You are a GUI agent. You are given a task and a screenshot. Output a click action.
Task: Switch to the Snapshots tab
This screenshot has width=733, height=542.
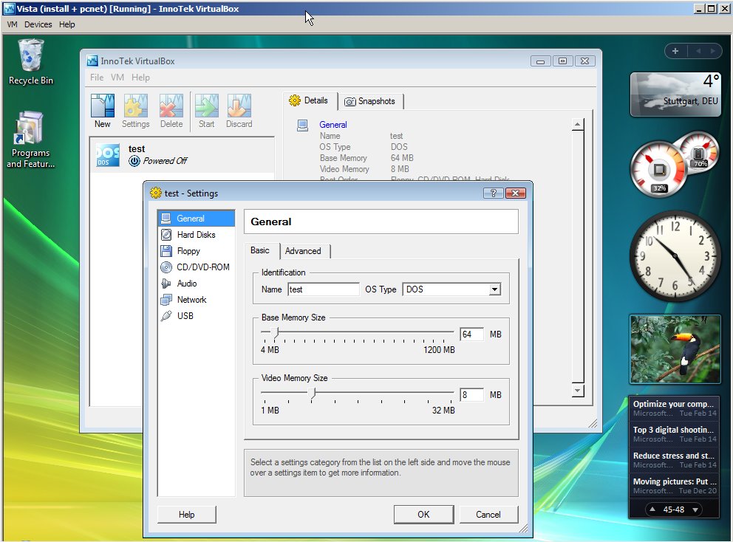pyautogui.click(x=369, y=101)
